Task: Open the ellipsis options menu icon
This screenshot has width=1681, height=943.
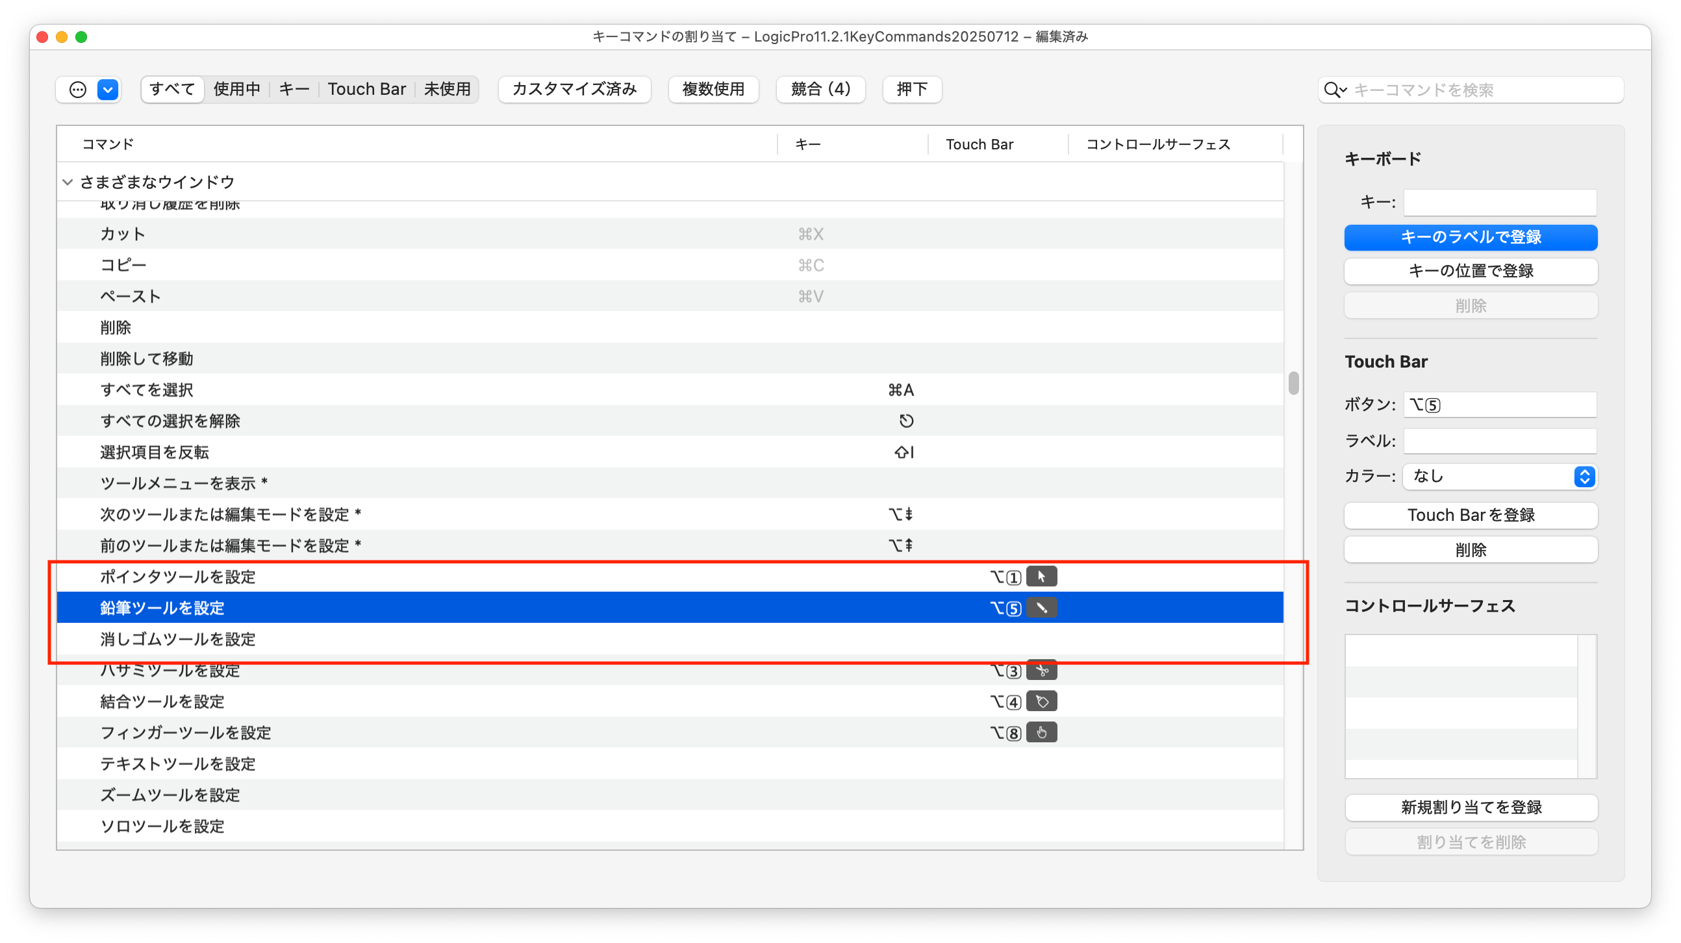Action: point(78,90)
